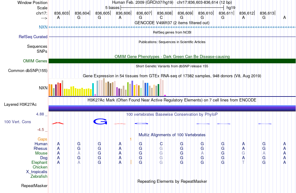Viewport: 296px width, 193px height.
Task: Click the hg19 label beside the scale bar
Action: point(231,8)
